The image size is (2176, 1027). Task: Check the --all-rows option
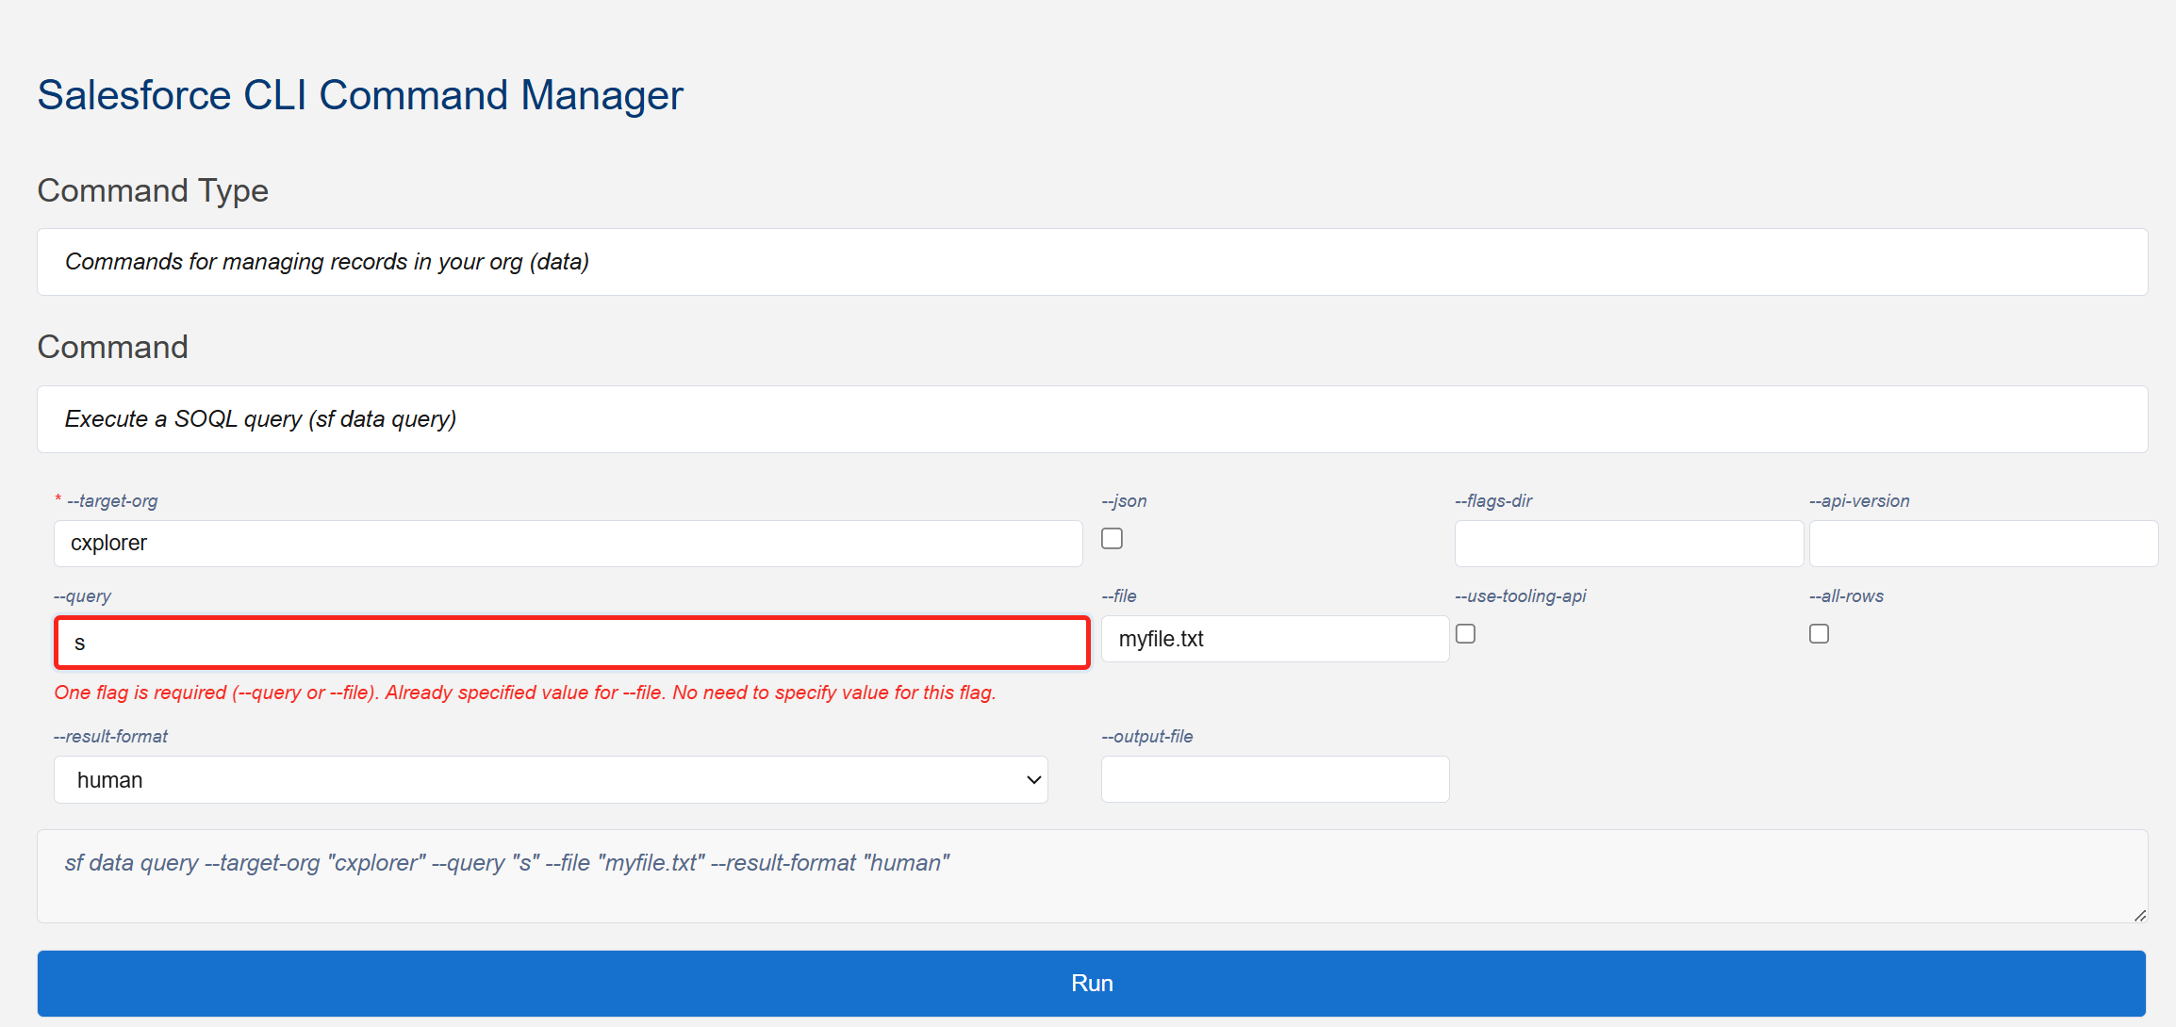1819,634
